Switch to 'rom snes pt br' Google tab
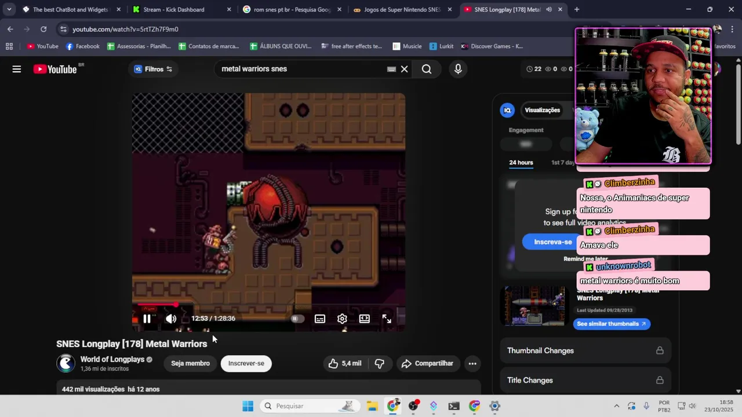This screenshot has width=742, height=417. (292, 9)
